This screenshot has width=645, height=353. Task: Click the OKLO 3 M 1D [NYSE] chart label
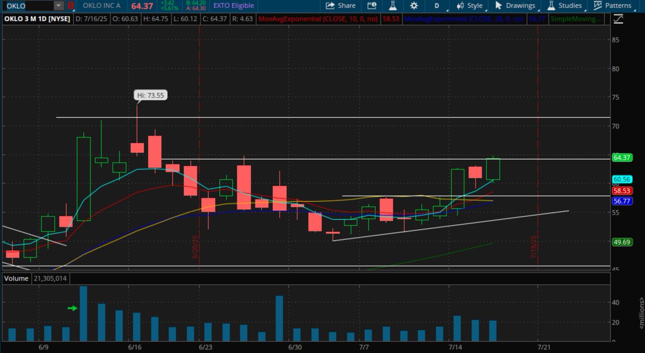[38, 19]
